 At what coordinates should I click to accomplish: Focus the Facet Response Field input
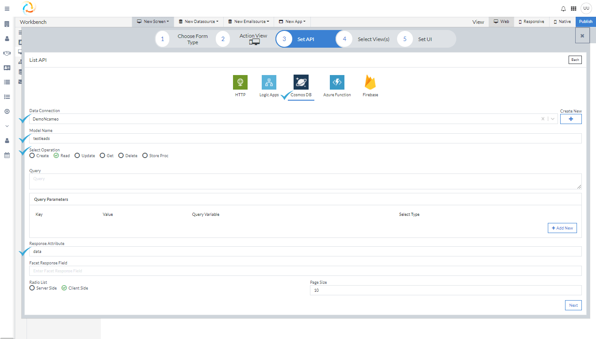(306, 271)
